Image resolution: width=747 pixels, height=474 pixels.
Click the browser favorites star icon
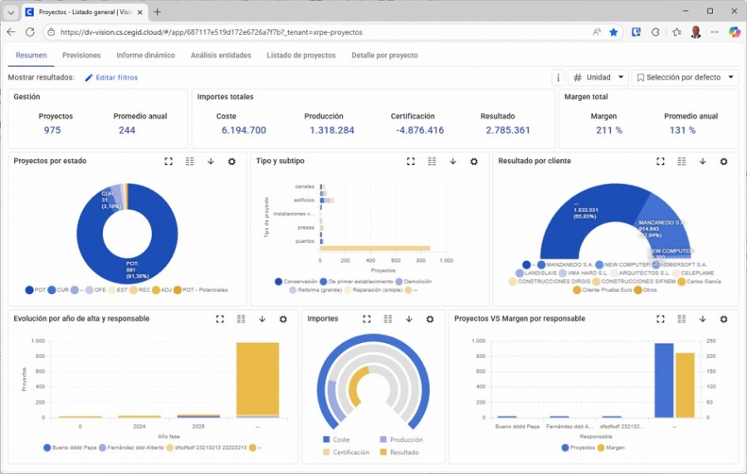click(x=613, y=31)
